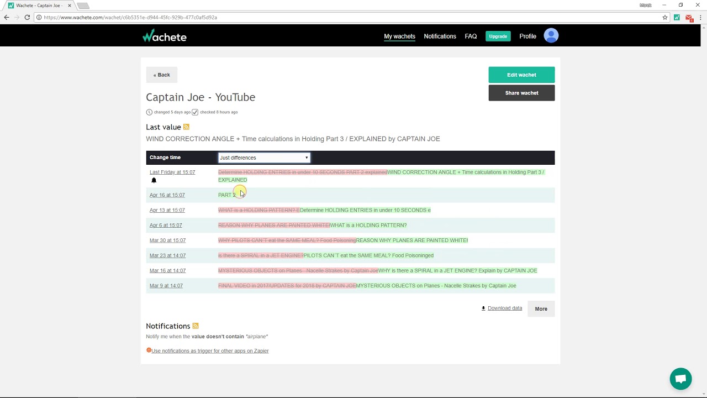Click the bell icon under Last Friday

154,180
